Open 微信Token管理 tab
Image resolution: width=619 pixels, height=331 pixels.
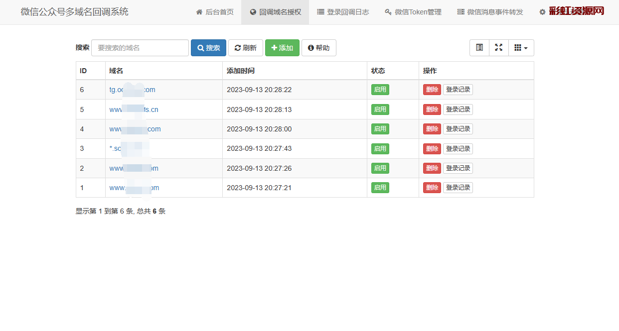[413, 12]
